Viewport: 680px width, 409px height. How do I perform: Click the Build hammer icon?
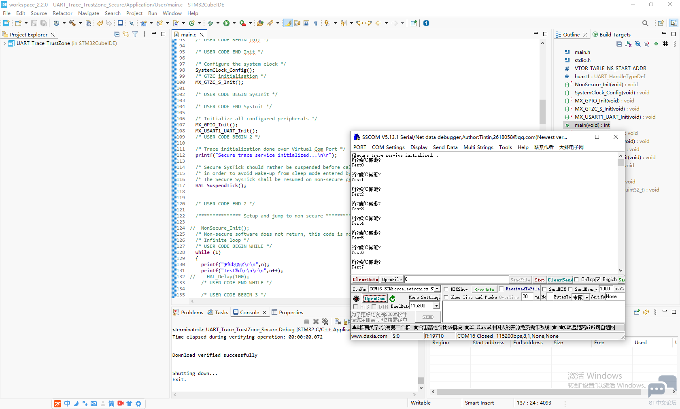tap(72, 23)
